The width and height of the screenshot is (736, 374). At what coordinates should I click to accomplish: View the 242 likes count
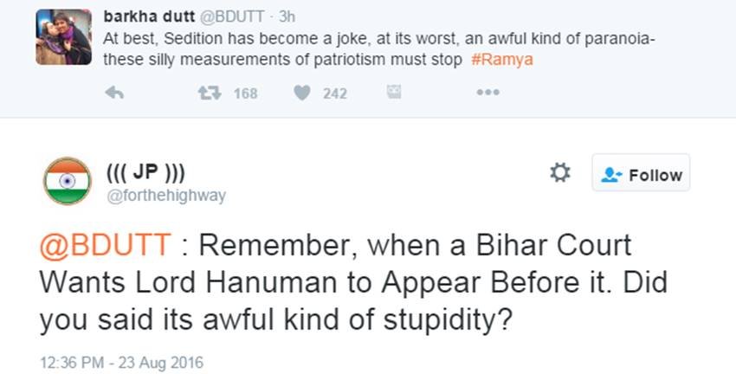tap(335, 93)
